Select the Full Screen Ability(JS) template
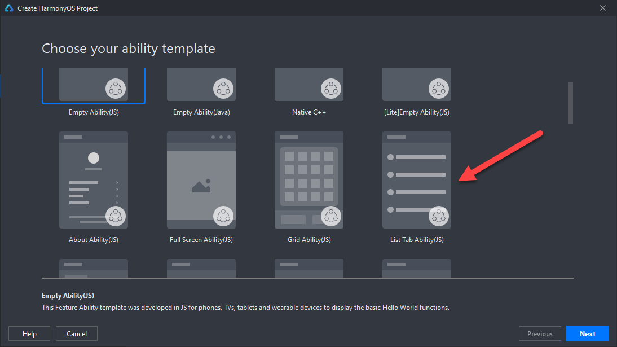 pyautogui.click(x=201, y=180)
